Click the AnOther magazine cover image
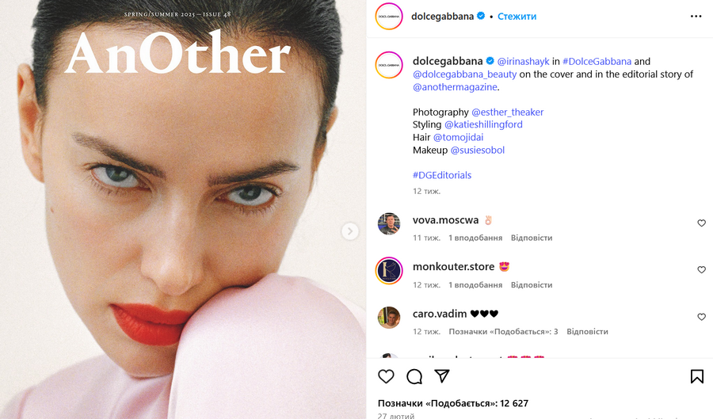The width and height of the screenshot is (713, 419). pos(183,209)
